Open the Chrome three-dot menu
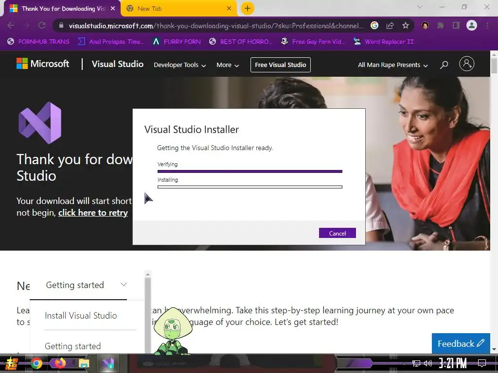The height and width of the screenshot is (373, 498). click(x=487, y=25)
